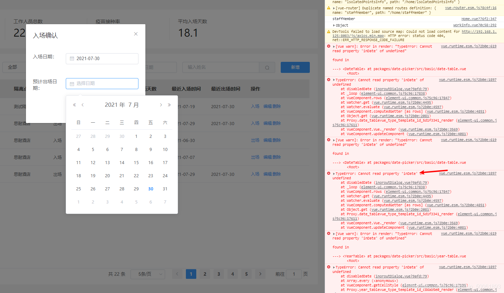Image resolution: width=504 pixels, height=293 pixels.
Task: Focus the 预计出场日期 date input
Action: pyautogui.click(x=102, y=84)
